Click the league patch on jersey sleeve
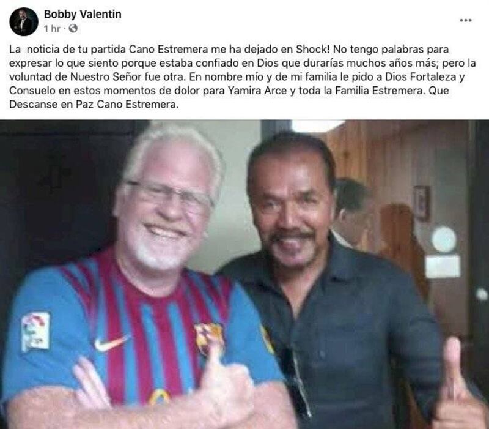 pos(35,331)
